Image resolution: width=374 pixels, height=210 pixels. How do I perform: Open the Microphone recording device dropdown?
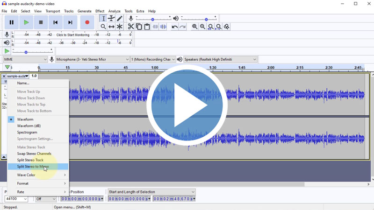[x=92, y=59]
